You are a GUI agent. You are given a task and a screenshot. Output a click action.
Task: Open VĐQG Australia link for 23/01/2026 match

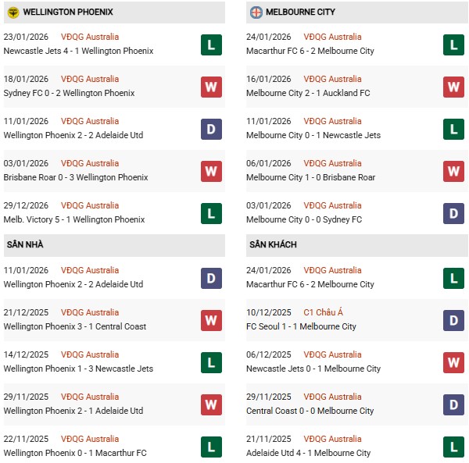[90, 37]
